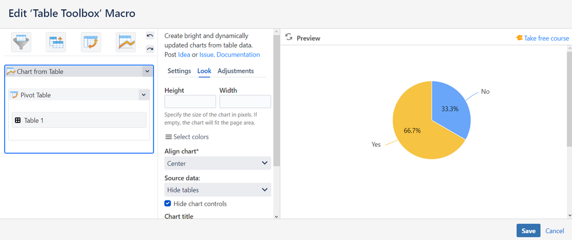Save the macro changes
The width and height of the screenshot is (572, 240).
528,230
